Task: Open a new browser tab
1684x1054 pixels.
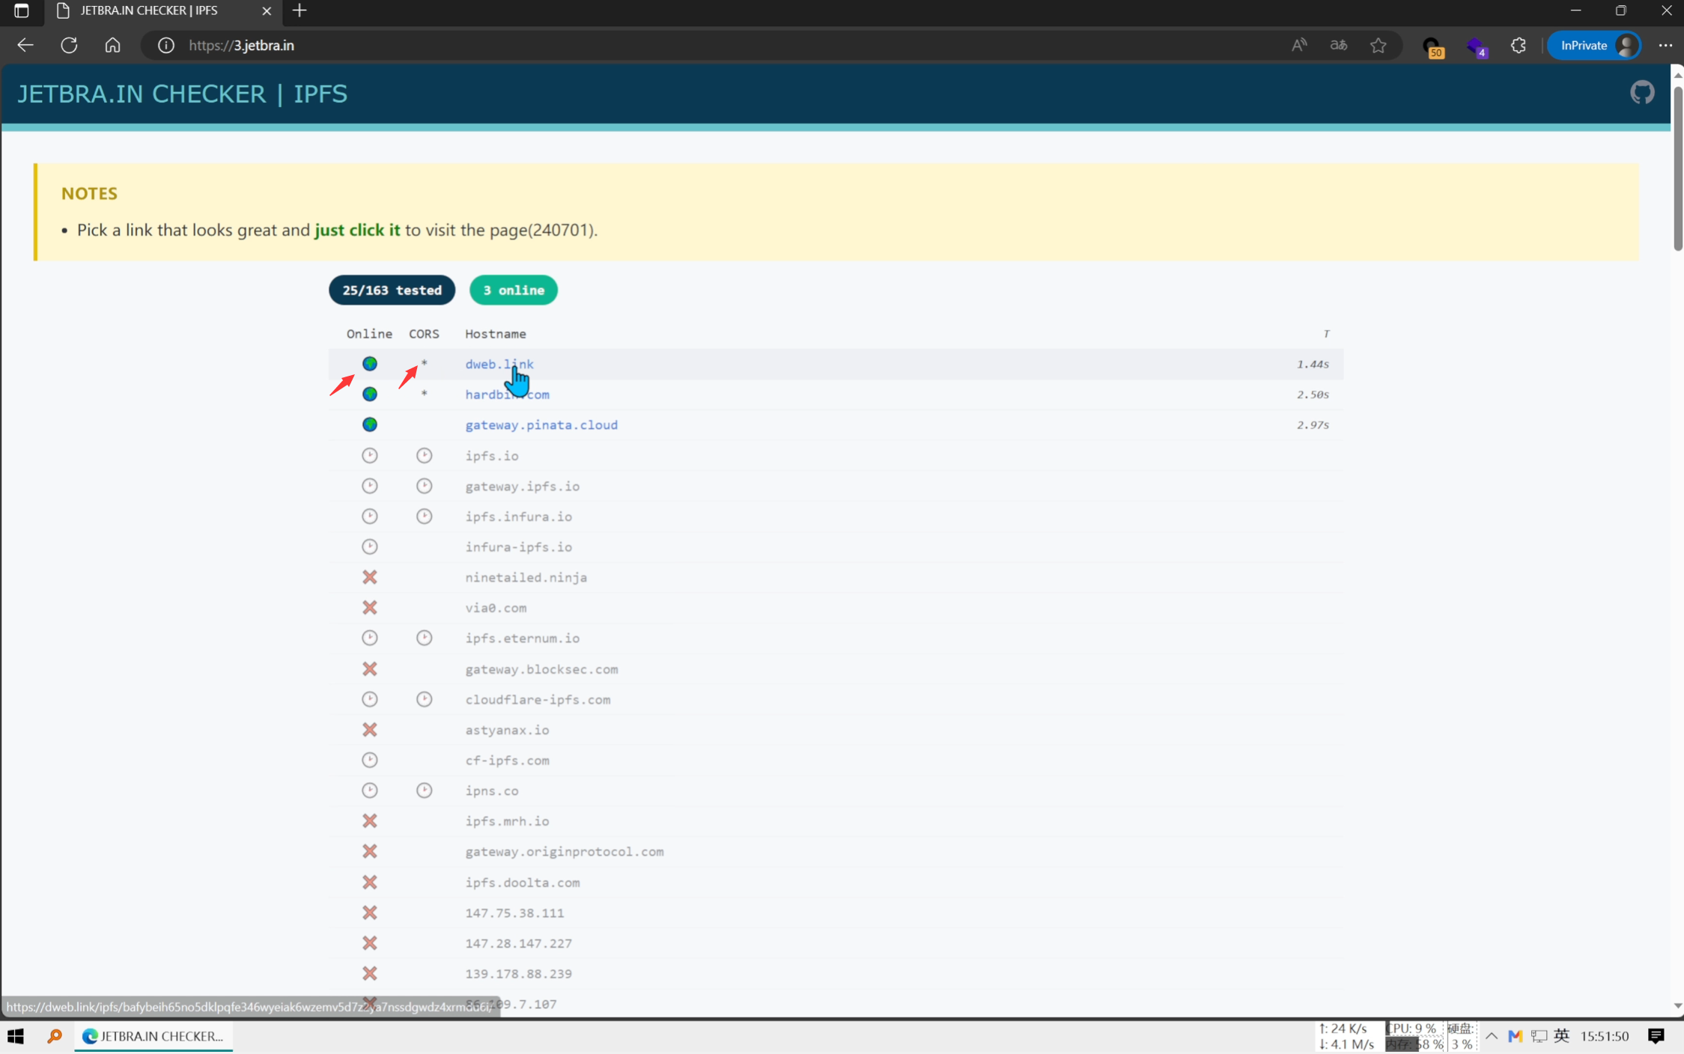Action: coord(300,10)
